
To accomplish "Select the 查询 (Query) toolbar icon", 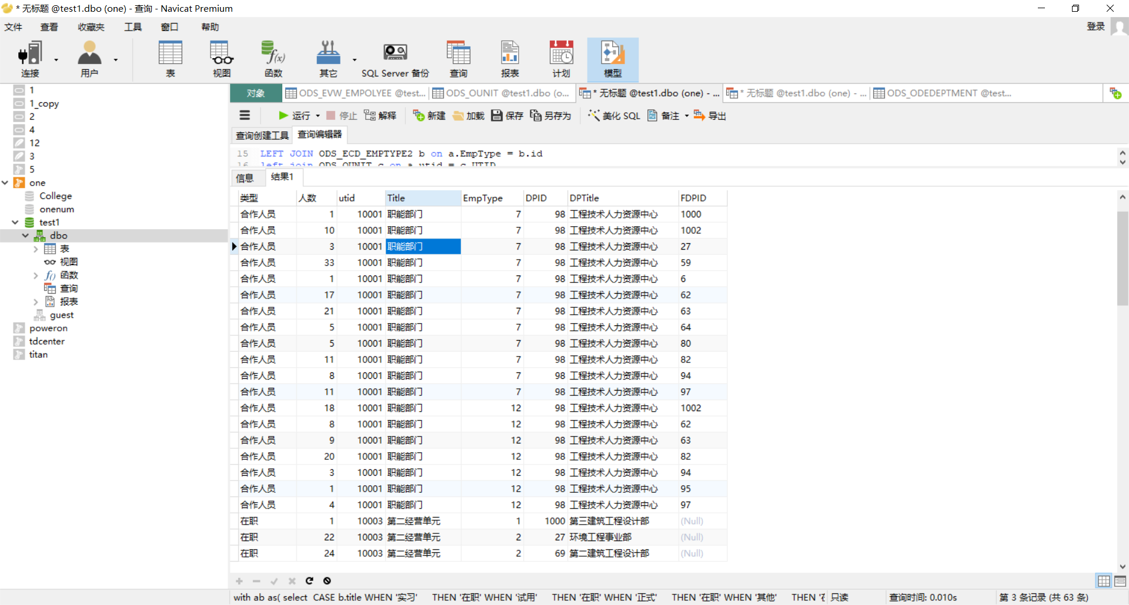I will coord(458,59).
